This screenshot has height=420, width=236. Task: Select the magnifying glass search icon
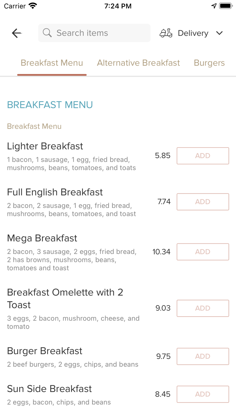[x=47, y=33]
